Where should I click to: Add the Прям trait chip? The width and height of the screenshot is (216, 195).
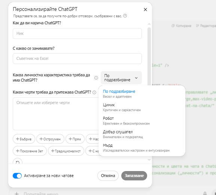[75, 139]
